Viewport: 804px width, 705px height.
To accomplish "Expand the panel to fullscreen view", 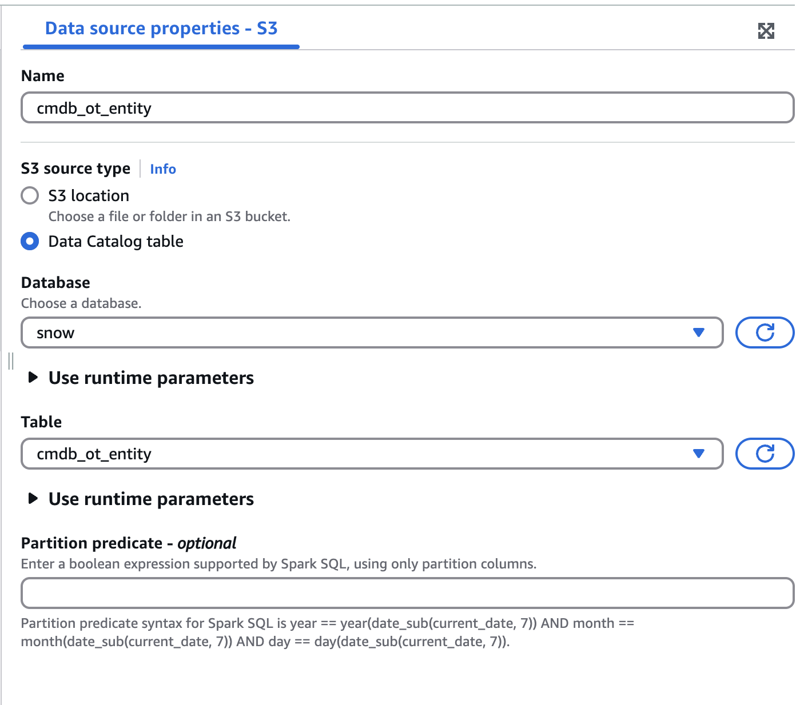I will (767, 31).
